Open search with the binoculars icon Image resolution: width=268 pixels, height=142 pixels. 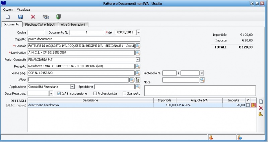coord(46,17)
